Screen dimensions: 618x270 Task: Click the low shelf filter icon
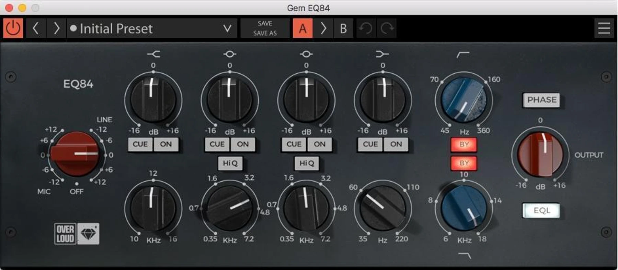pyautogui.click(x=382, y=54)
